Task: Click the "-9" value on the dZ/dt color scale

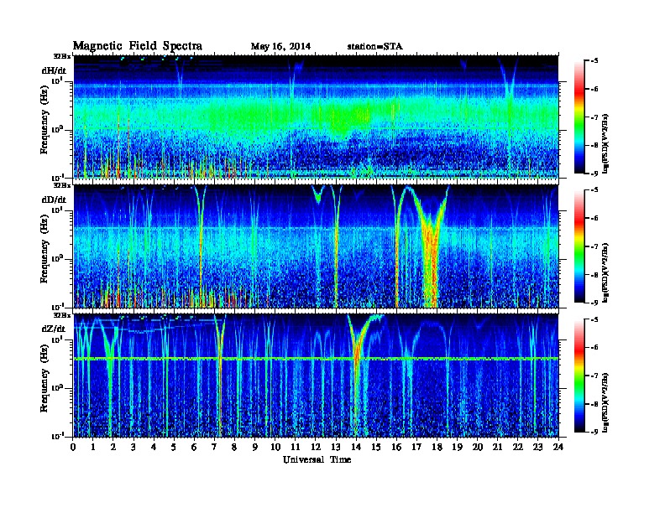Action: coord(594,432)
